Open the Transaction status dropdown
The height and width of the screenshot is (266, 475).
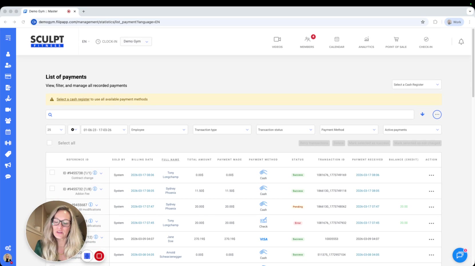click(285, 130)
